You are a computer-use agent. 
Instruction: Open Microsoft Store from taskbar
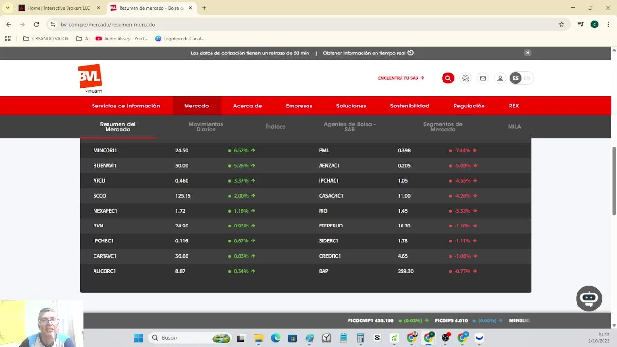click(292, 338)
